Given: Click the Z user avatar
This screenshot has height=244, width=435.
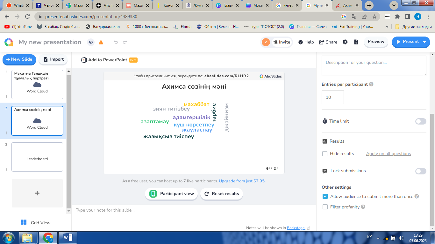Looking at the screenshot, I should (x=266, y=42).
